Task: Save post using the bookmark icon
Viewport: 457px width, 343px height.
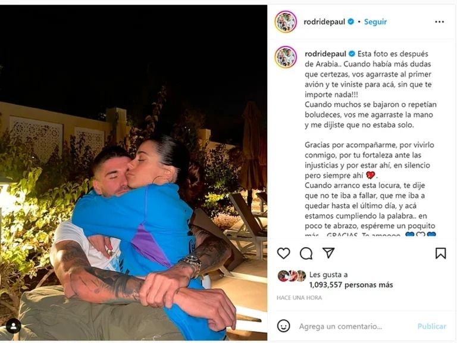Action: coord(440,253)
